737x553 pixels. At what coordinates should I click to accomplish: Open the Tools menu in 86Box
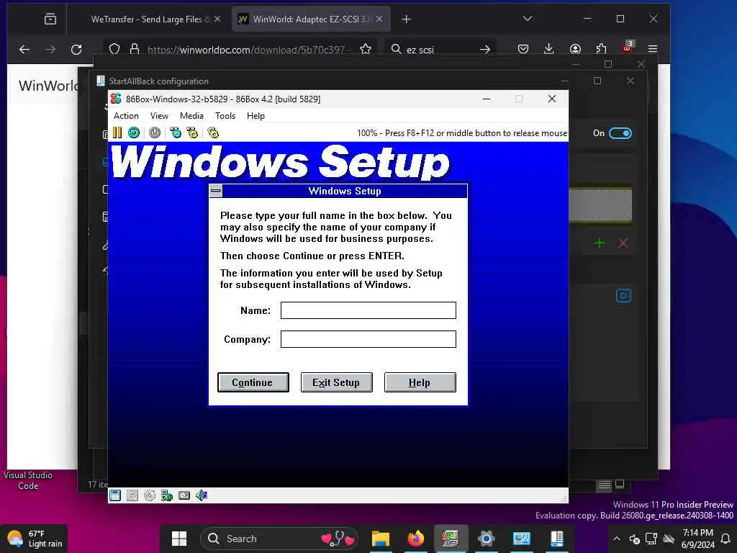point(225,116)
